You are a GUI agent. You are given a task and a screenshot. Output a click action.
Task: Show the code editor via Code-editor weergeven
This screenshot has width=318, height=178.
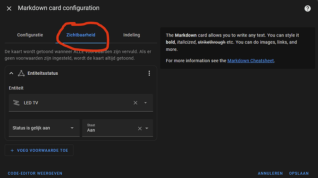coord(35,173)
